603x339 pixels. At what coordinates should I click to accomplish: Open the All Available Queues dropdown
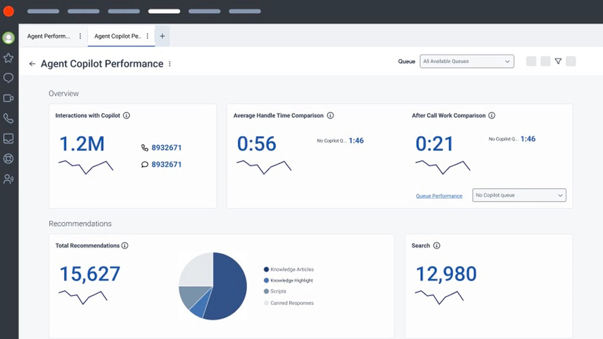467,61
